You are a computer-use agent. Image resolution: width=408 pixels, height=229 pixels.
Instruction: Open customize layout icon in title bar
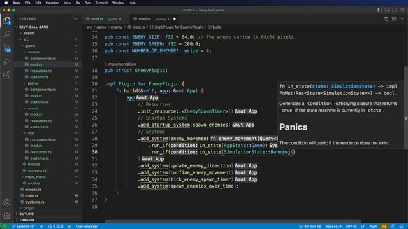402,10
